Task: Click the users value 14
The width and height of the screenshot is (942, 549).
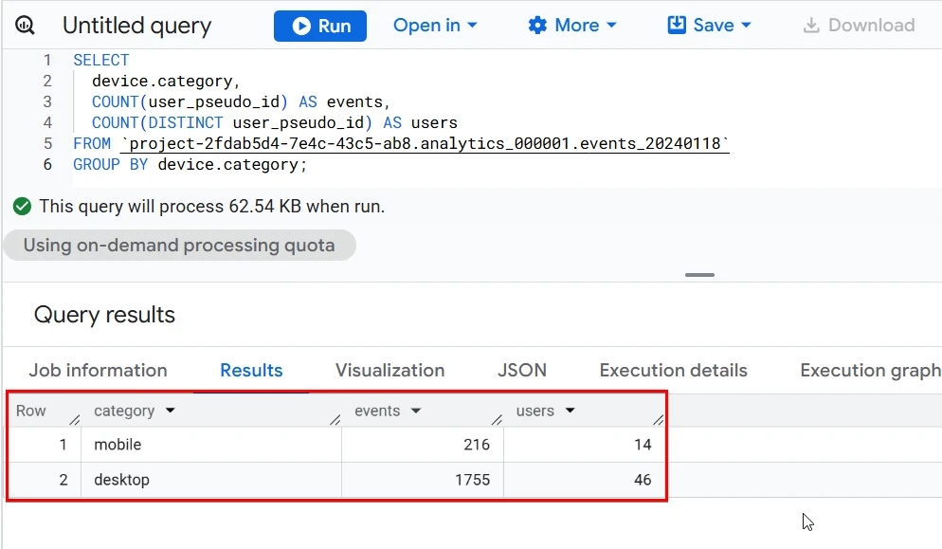Action: point(643,445)
